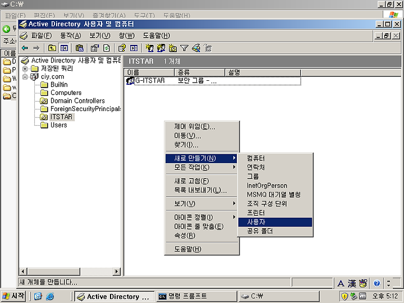The width and height of the screenshot is (404, 303).
Task: Click the 이름 column header
Action: [149, 72]
